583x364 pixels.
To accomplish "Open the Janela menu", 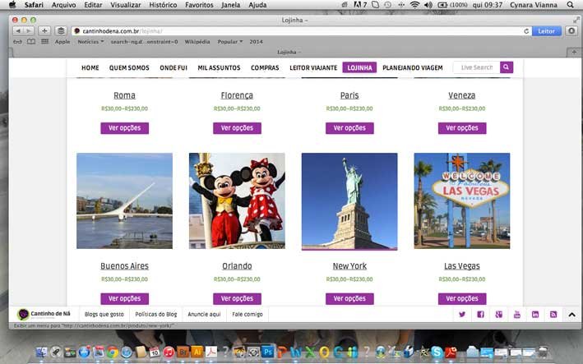I will [x=230, y=5].
